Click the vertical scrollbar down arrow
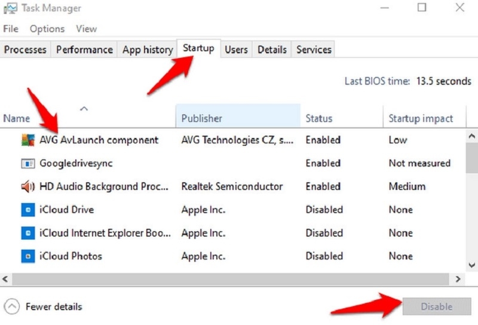 472,265
